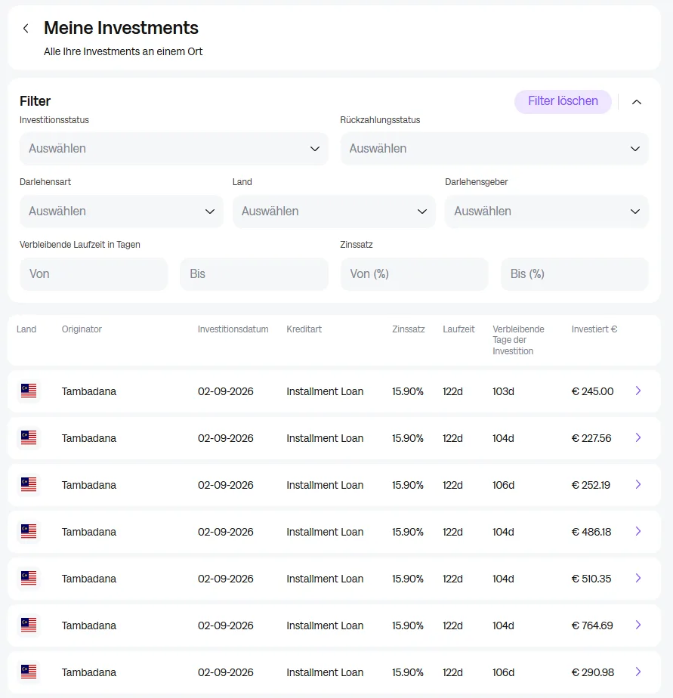This screenshot has height=698, width=673.
Task: Click the country flag in the € 764.69 row
Action: (x=29, y=625)
